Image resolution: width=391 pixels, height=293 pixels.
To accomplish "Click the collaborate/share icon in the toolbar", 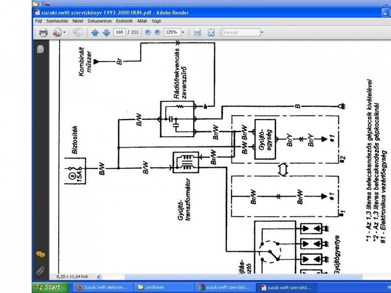I will point(57,32).
